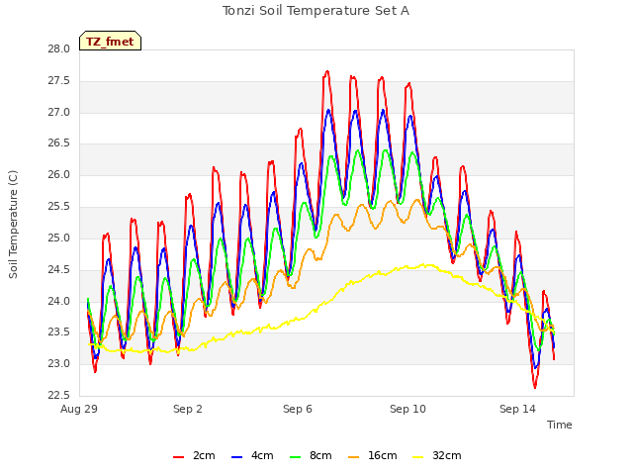633x475 pixels.
Task: Click the blue 4cm legend swatch
Action: [237, 456]
